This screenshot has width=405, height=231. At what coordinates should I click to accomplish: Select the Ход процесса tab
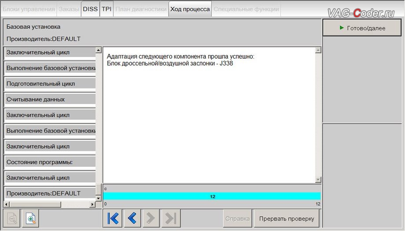coord(190,9)
